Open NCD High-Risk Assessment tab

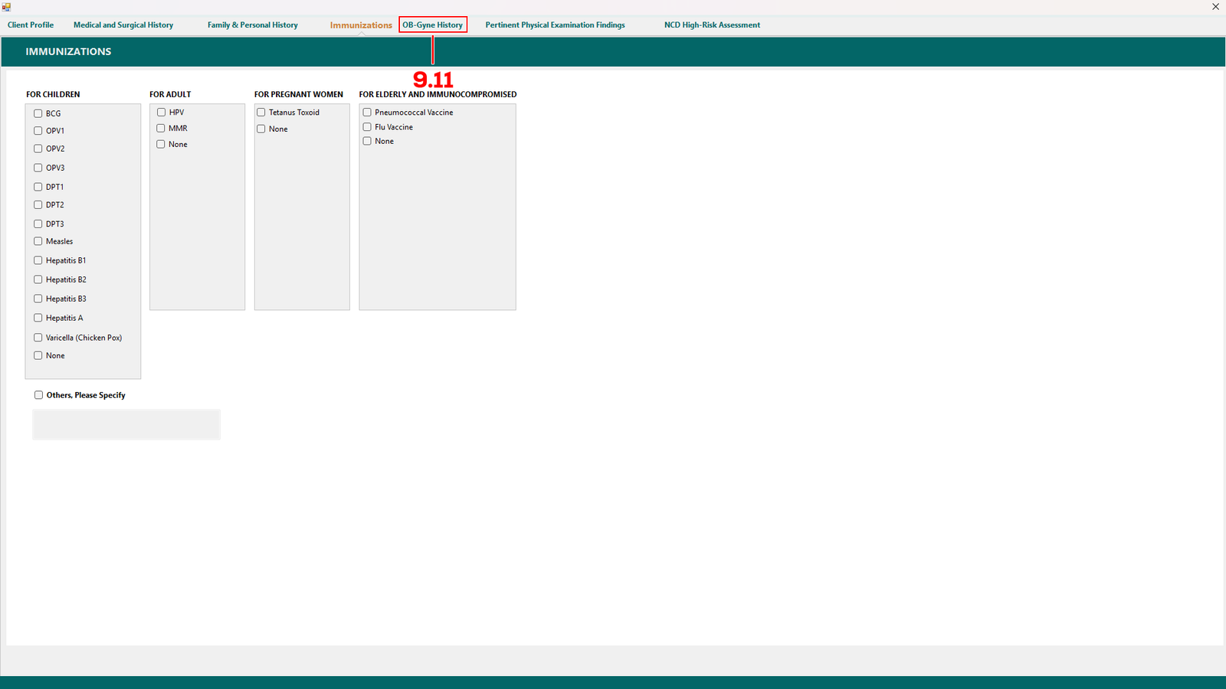tap(712, 25)
